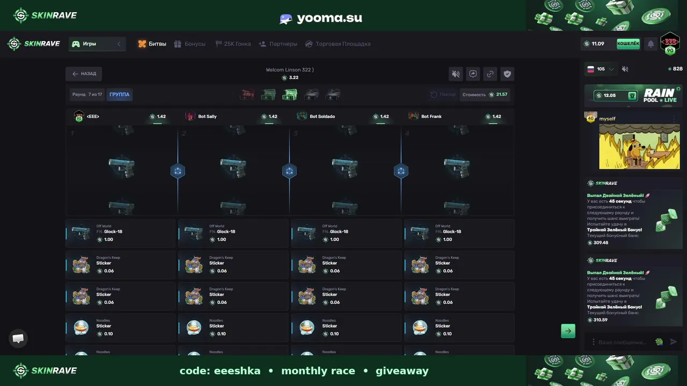
Task: Open the emoji picker frog icon
Action: (659, 342)
